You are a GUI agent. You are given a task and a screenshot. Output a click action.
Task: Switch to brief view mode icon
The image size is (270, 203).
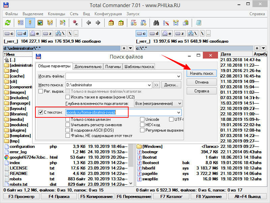click(x=21, y=23)
